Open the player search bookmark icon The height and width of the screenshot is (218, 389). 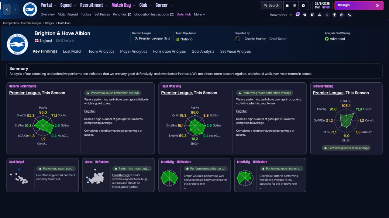tap(319, 15)
